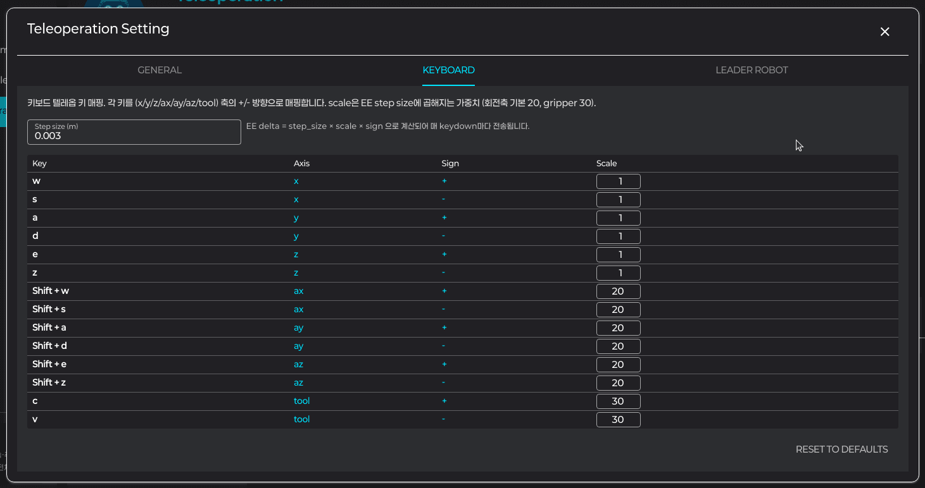Edit the scale field for key w
This screenshot has height=488, width=925.
pos(619,181)
